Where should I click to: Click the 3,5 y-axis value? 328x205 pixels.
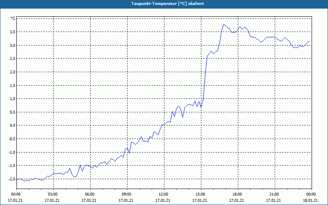[13, 32]
